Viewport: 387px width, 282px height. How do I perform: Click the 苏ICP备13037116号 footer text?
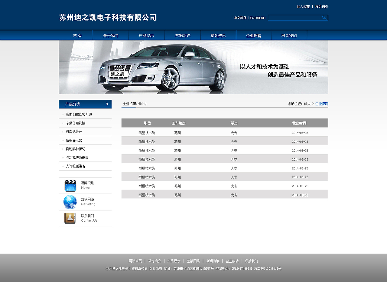point(268,268)
